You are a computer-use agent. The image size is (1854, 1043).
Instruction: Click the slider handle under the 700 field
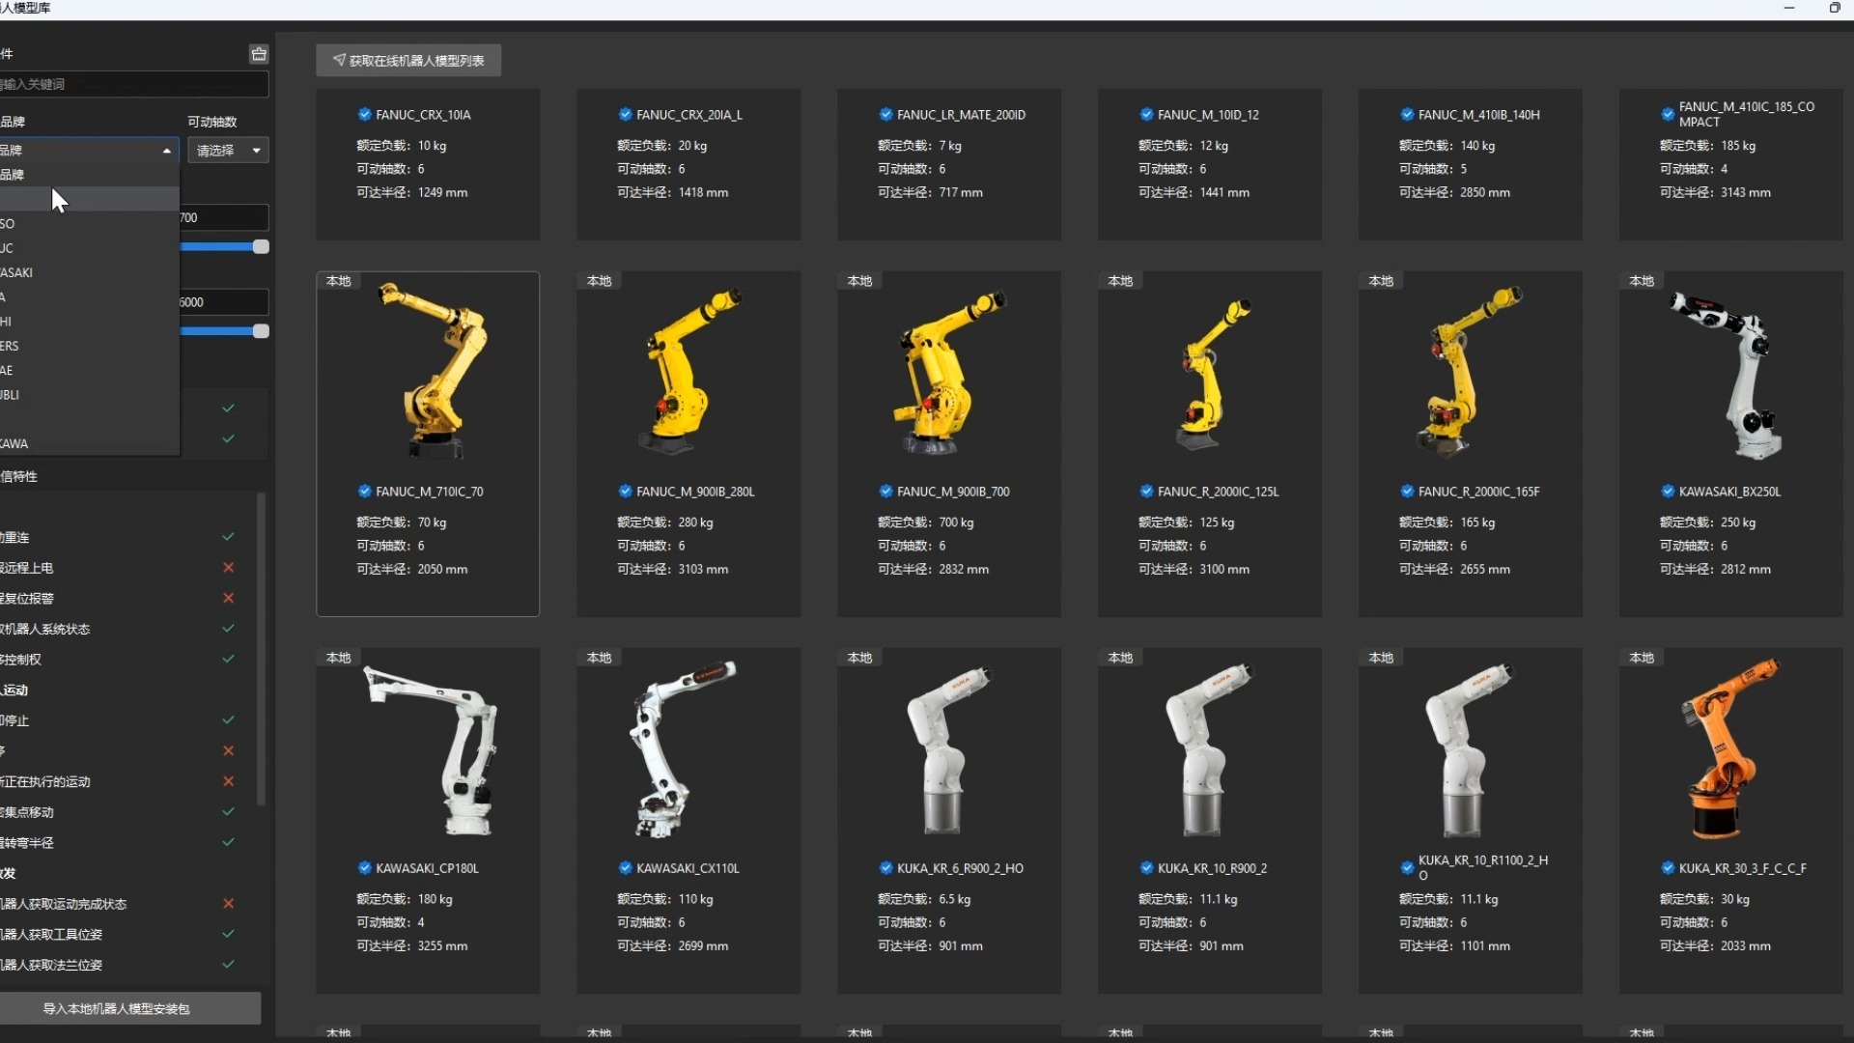261,247
